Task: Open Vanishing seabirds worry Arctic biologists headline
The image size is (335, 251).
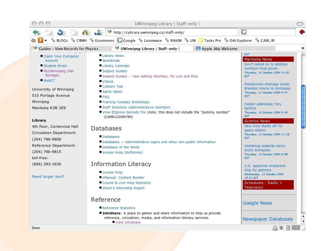Action: coord(264,148)
